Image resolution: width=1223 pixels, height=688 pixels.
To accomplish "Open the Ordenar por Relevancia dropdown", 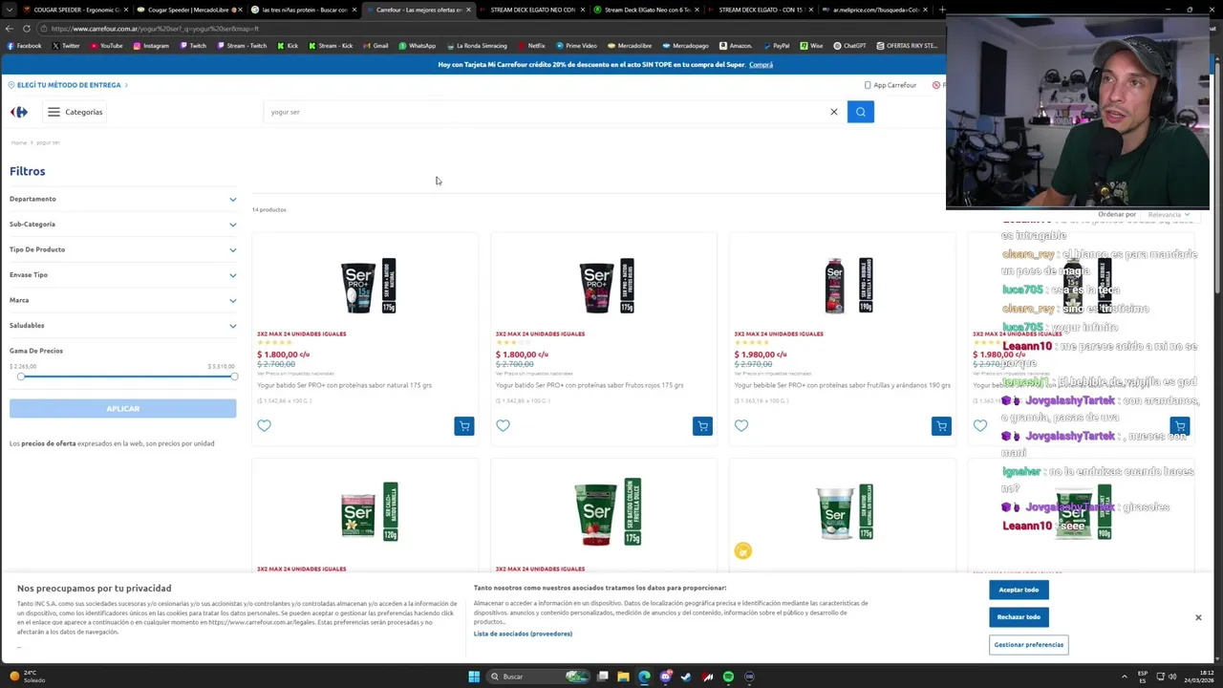I will pyautogui.click(x=1169, y=215).
